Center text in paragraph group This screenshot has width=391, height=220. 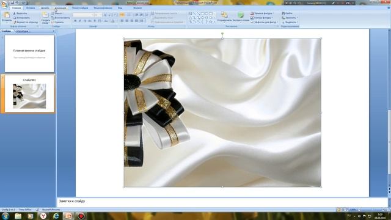[126, 21]
